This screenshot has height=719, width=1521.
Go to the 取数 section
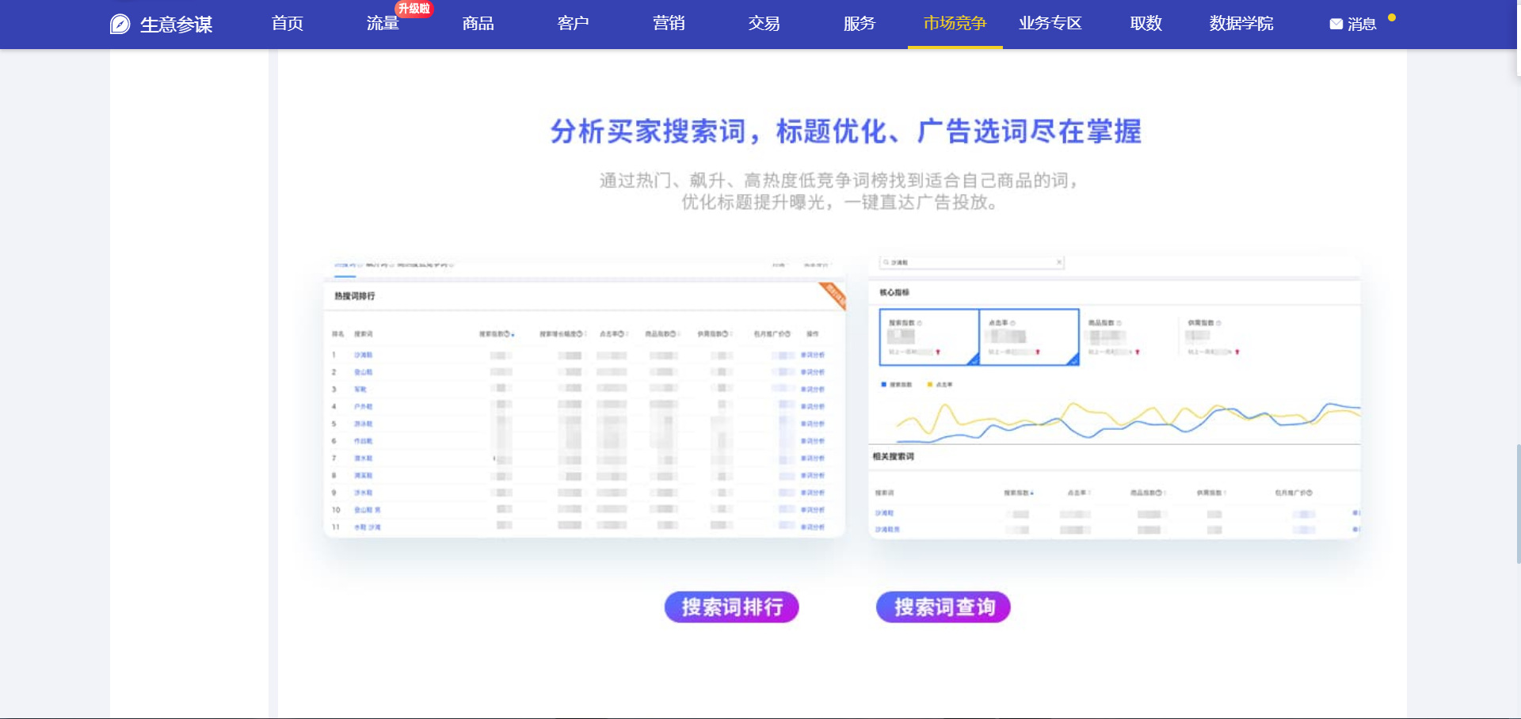(1146, 24)
